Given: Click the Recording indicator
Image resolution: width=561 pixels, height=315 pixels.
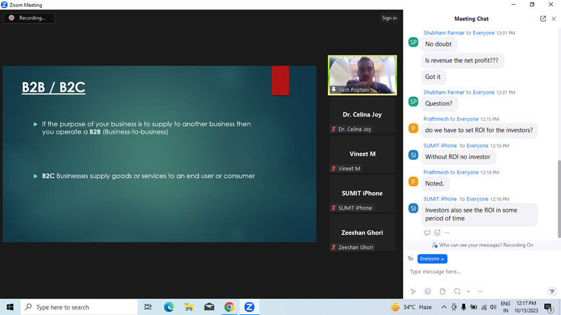Looking at the screenshot, I should click(29, 18).
